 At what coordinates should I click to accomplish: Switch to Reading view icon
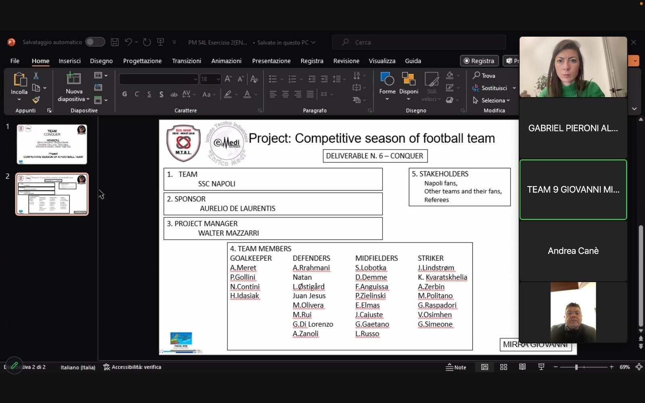522,367
